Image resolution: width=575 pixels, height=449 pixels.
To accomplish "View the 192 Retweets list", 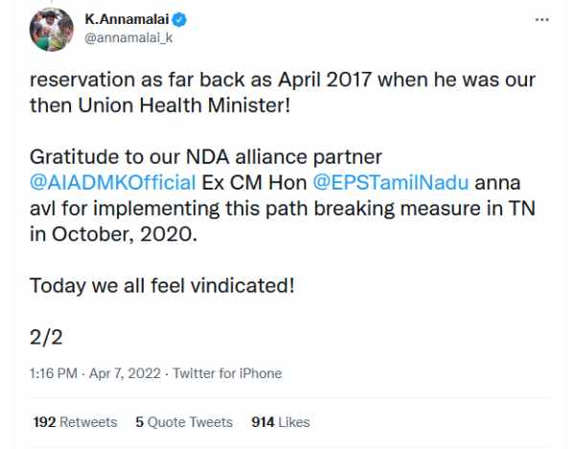I will pos(75,421).
